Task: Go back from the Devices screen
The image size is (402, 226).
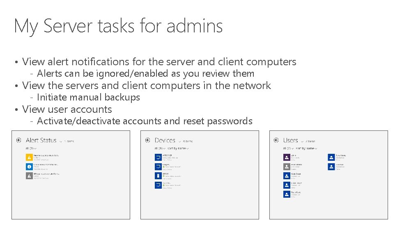Action: click(148, 140)
